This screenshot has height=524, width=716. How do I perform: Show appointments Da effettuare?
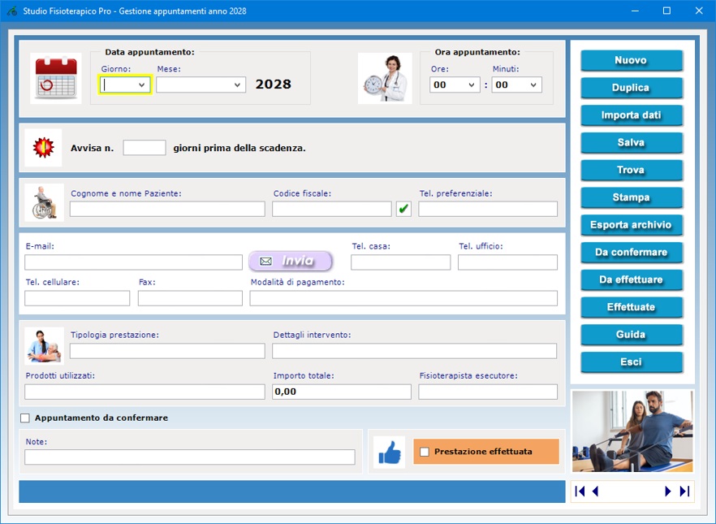632,279
